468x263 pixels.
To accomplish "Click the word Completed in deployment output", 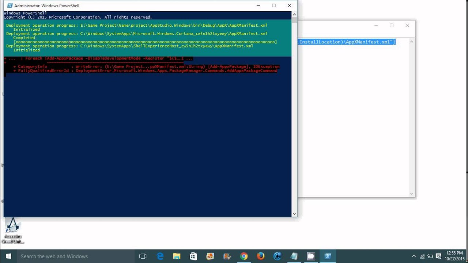I will coord(24,38).
